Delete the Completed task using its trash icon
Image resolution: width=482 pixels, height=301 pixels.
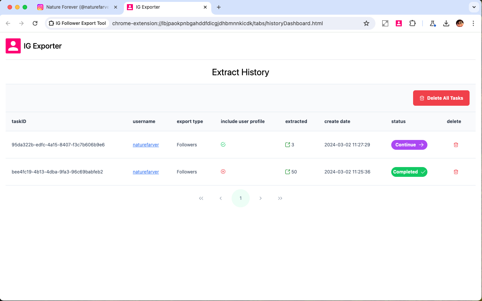(x=456, y=172)
